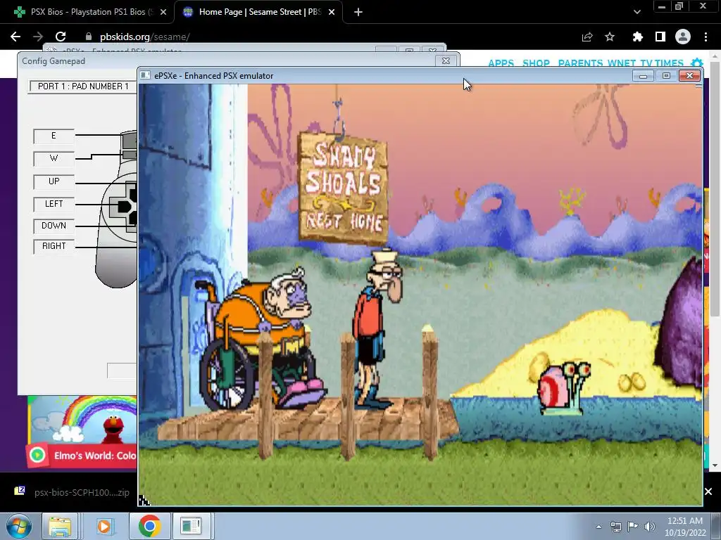Screen dimensions: 721x540
Task: Open the Windows Start menu
Action: tap(18, 526)
